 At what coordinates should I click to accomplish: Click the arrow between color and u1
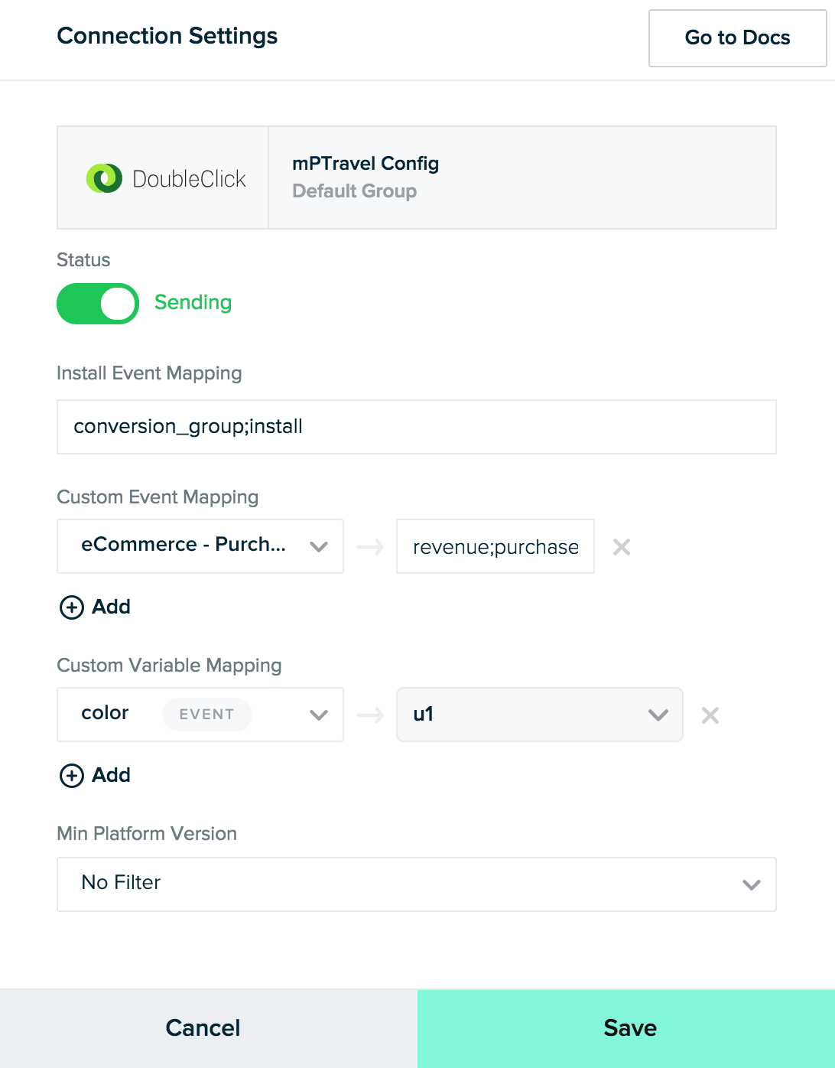pyautogui.click(x=370, y=715)
